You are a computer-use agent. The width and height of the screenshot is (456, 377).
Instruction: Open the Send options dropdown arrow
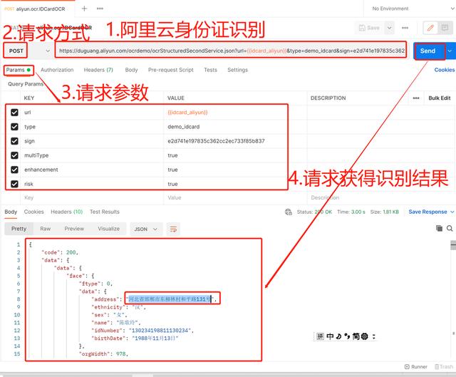[450, 51]
